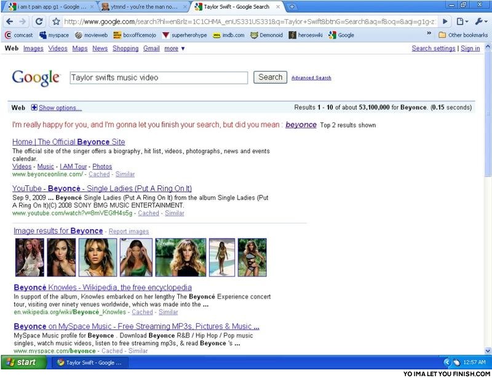Click the 'beyonce' did-you-mean suggestion
Screen dimensions: 492x378
(x=301, y=125)
